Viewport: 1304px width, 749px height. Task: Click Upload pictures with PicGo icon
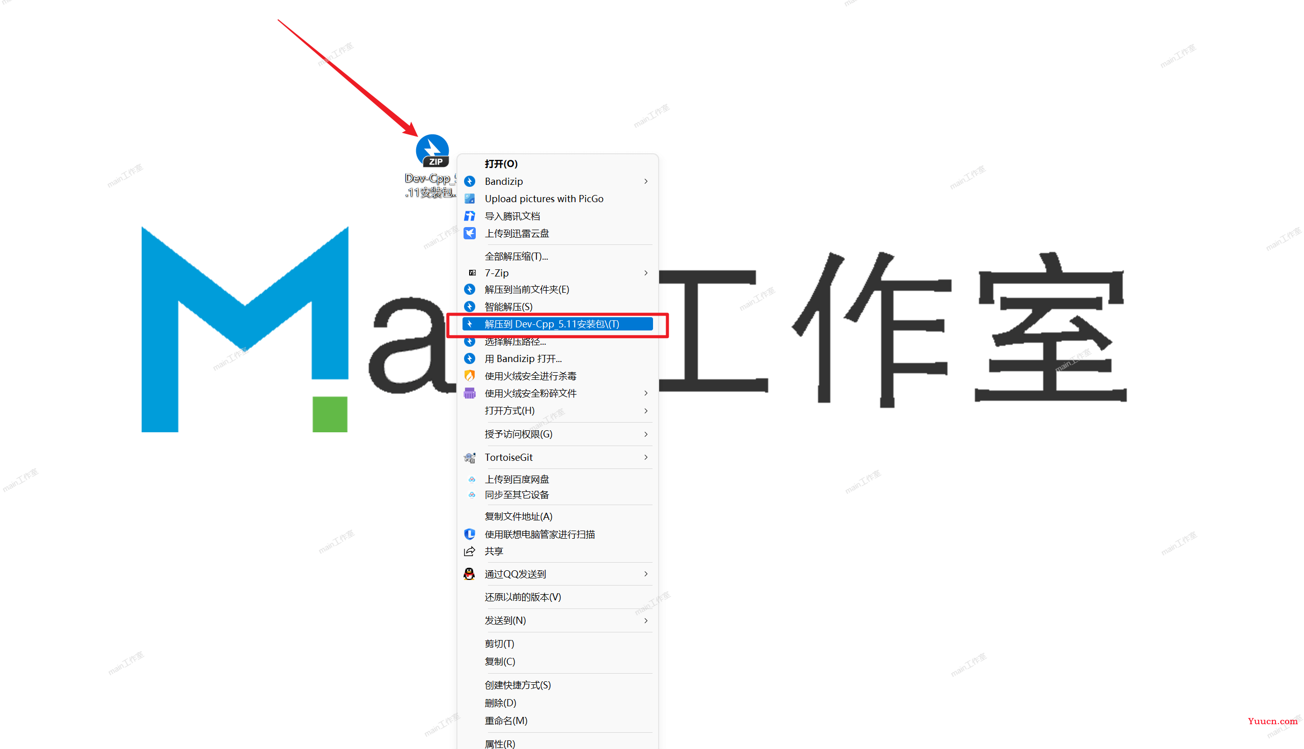point(469,199)
